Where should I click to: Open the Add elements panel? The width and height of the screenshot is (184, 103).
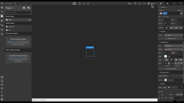click(x=2, y=8)
